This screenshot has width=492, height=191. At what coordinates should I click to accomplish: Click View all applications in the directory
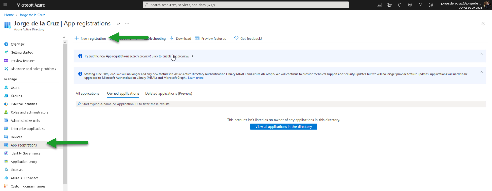(x=284, y=127)
